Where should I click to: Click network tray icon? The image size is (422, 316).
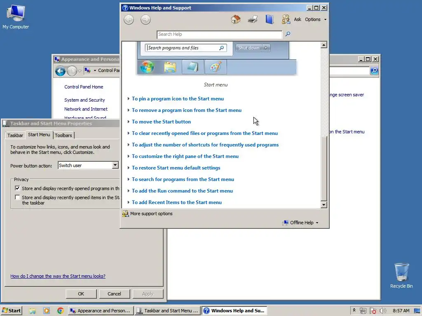pos(363,311)
